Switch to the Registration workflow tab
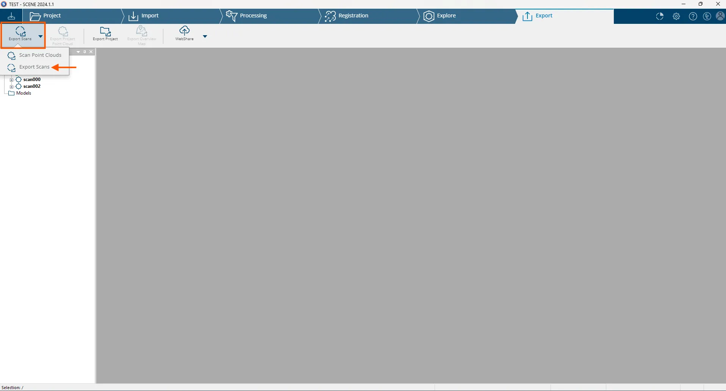Image resolution: width=726 pixels, height=391 pixels. click(x=353, y=16)
